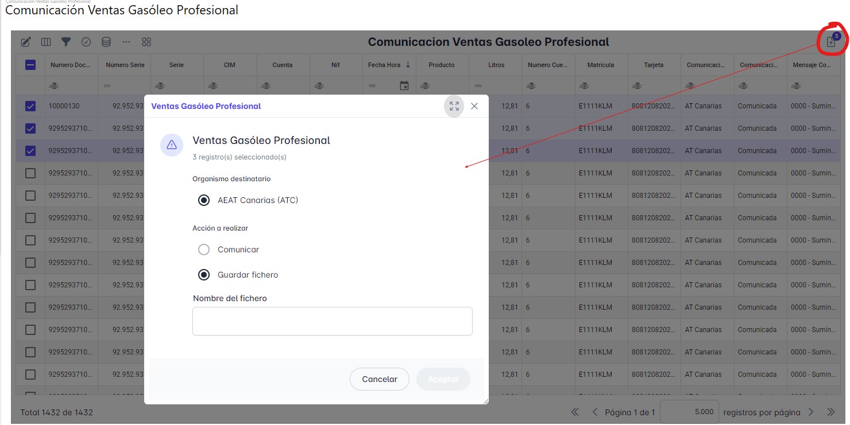
Task: Close the Ventas Gasóleo Profesional dialog
Action: tap(474, 106)
